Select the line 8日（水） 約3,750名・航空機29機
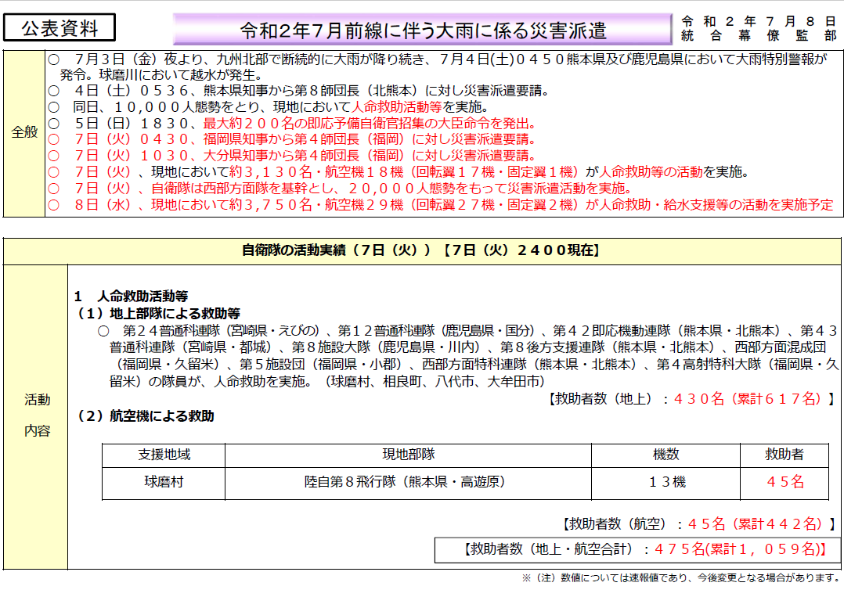The image size is (844, 597). (x=440, y=205)
